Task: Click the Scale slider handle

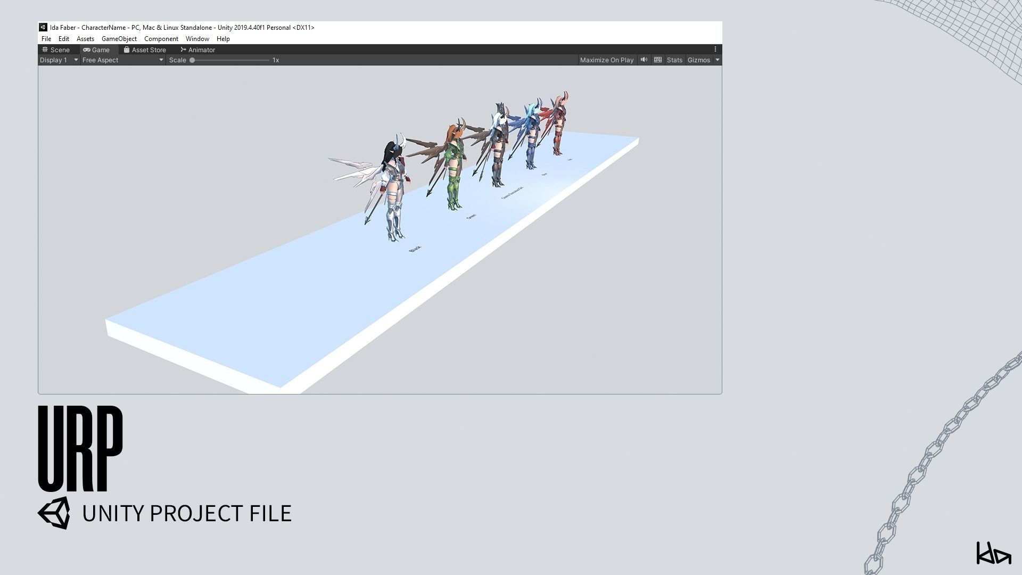Action: (192, 60)
